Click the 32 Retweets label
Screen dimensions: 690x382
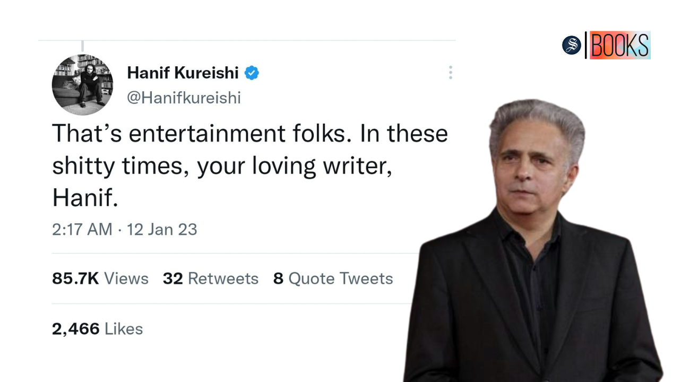pos(211,278)
